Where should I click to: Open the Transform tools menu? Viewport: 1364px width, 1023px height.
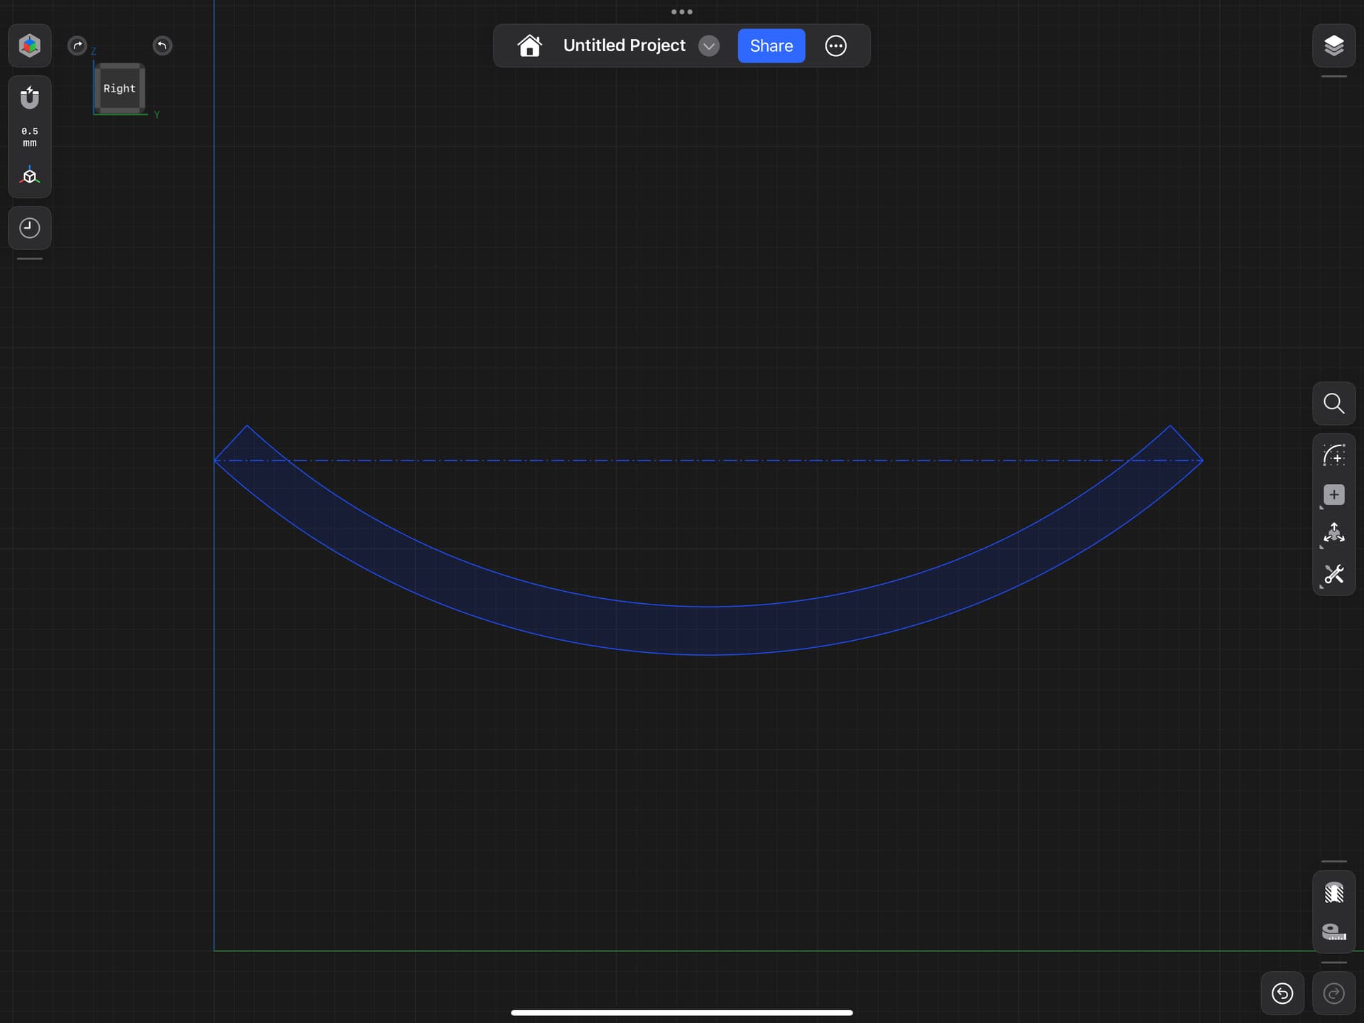(1333, 534)
